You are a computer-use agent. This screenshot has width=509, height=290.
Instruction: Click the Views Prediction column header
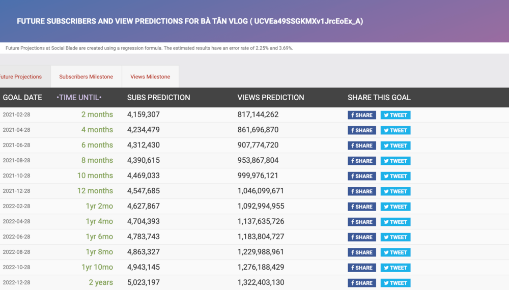270,97
